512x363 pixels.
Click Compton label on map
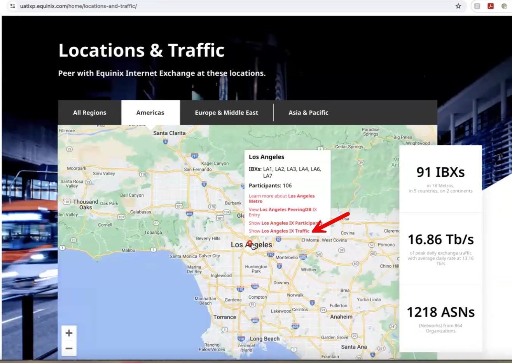pos(257,297)
